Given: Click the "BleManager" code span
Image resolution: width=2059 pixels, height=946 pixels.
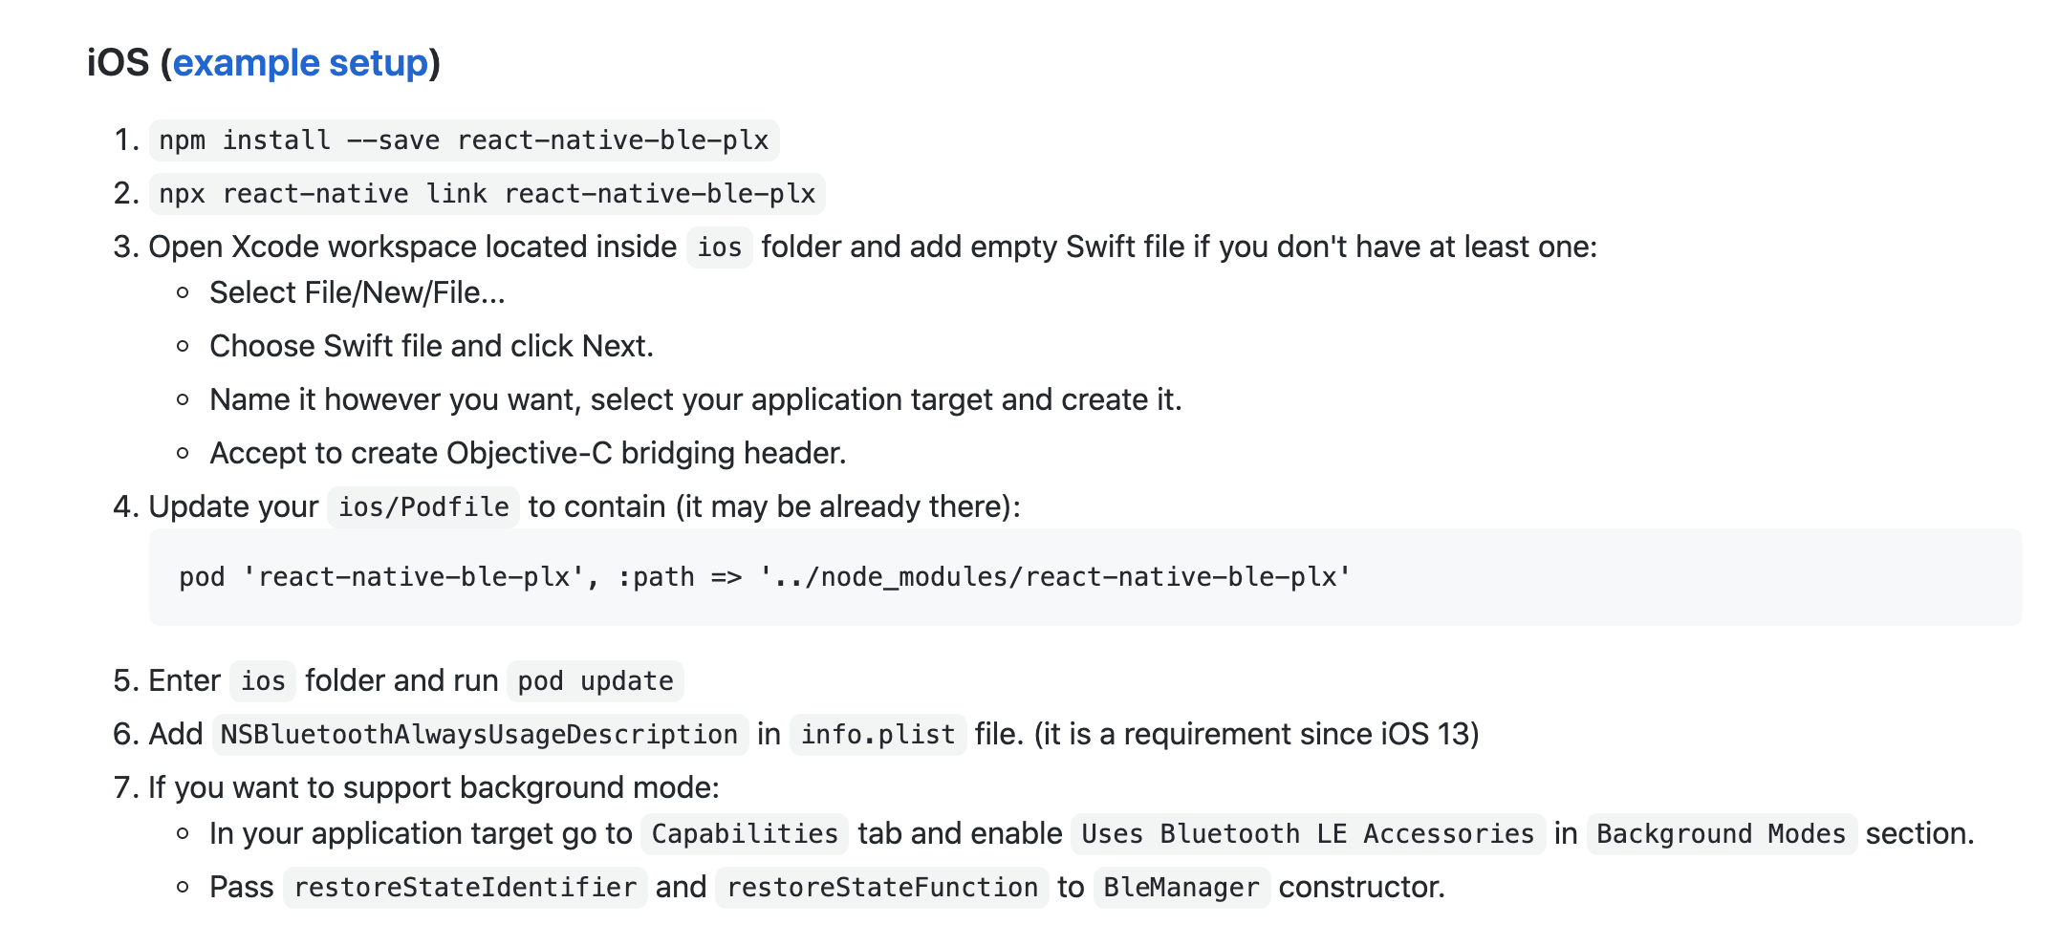Looking at the screenshot, I should 1181,887.
